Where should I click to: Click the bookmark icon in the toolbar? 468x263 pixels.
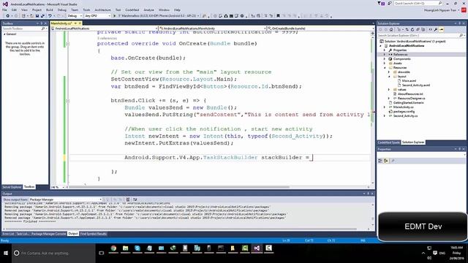pos(278,16)
